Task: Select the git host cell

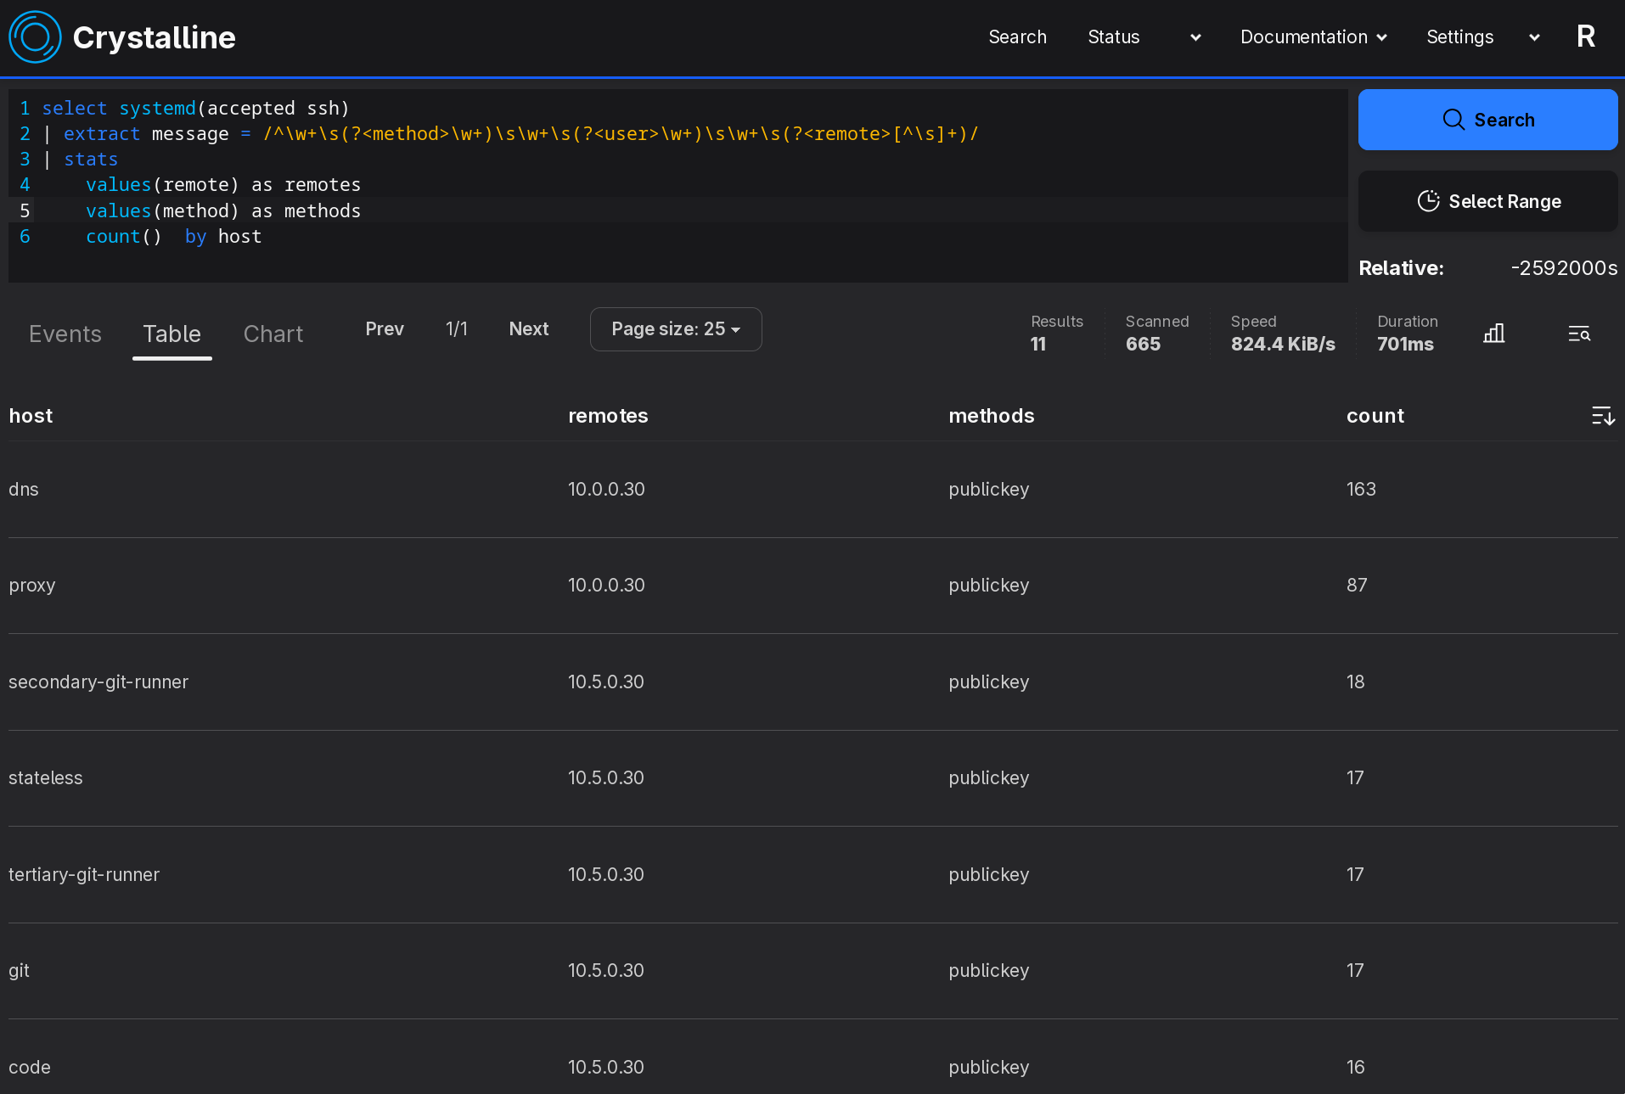Action: [x=19, y=970]
